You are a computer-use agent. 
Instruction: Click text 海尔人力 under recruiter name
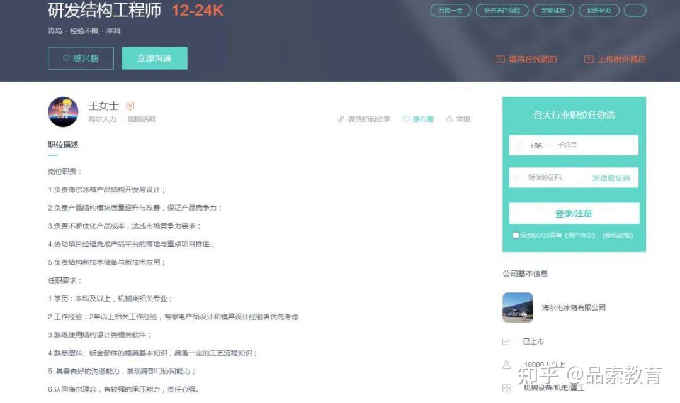(103, 119)
